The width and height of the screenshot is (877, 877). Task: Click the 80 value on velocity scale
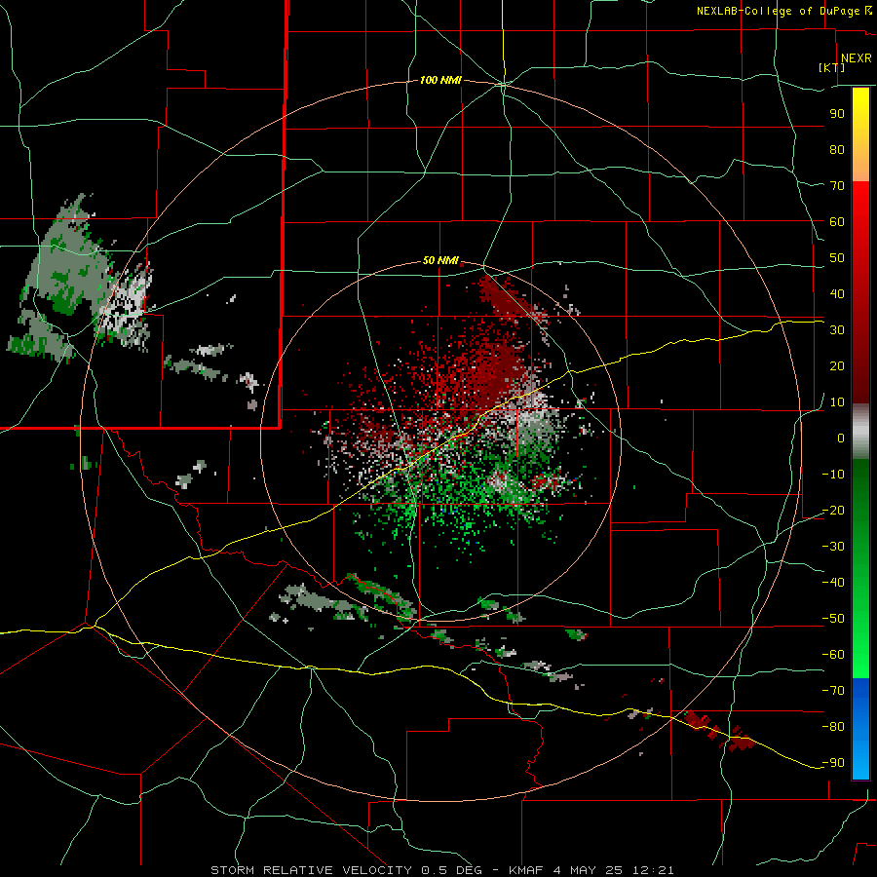pos(837,150)
